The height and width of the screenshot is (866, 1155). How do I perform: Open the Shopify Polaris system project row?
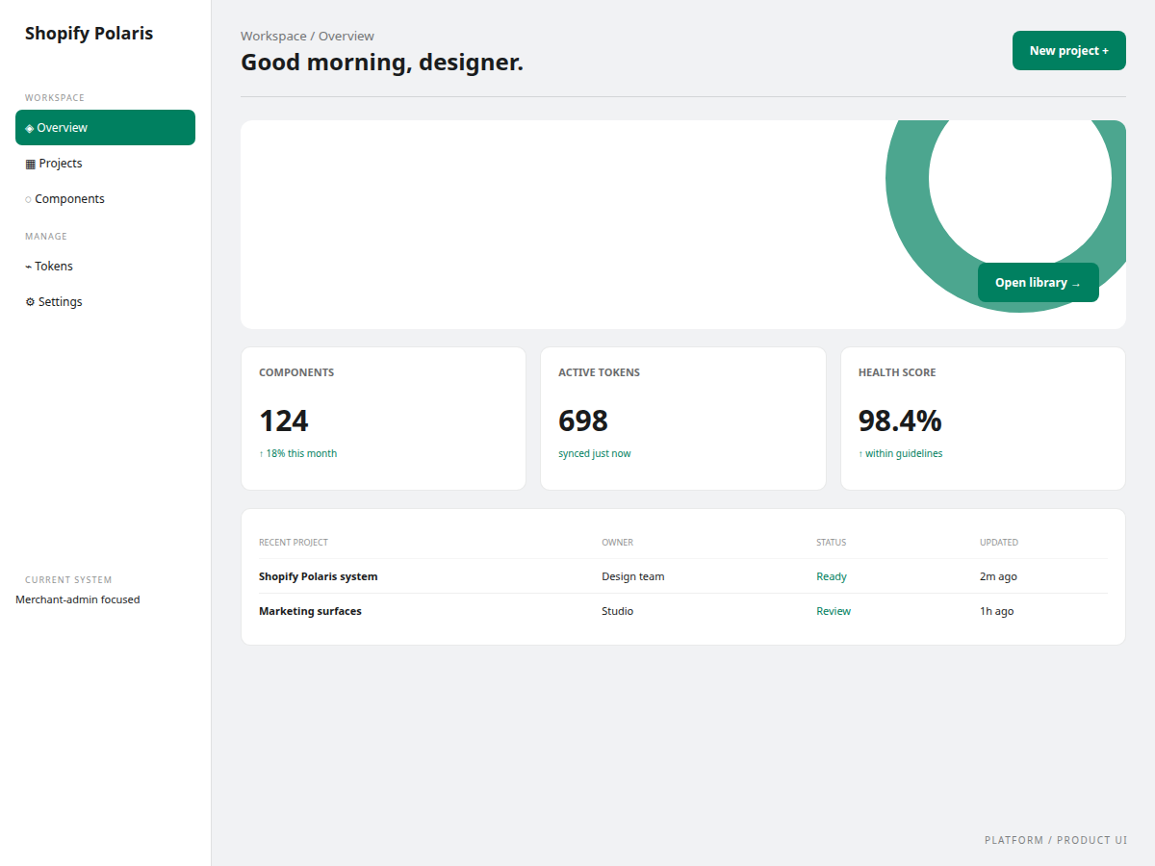[683, 576]
